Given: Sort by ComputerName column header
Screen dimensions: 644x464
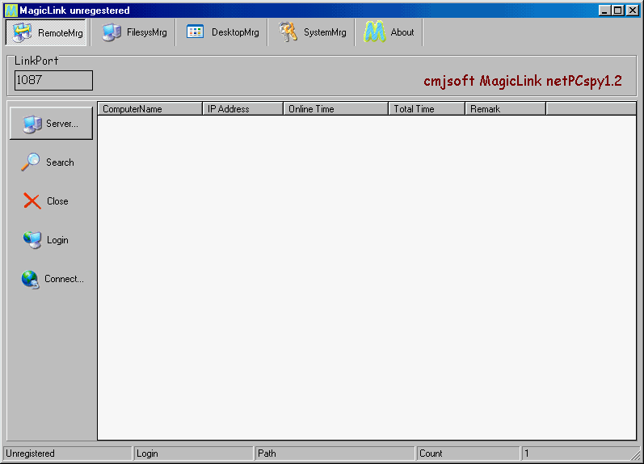Looking at the screenshot, I should tap(149, 109).
